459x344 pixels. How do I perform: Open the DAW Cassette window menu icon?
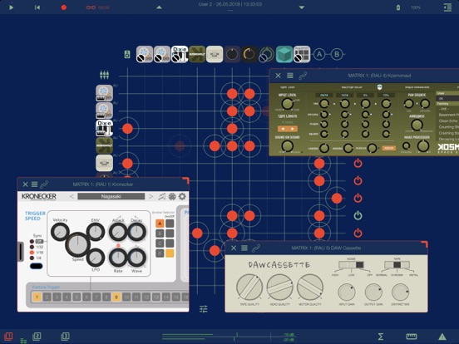click(x=244, y=248)
